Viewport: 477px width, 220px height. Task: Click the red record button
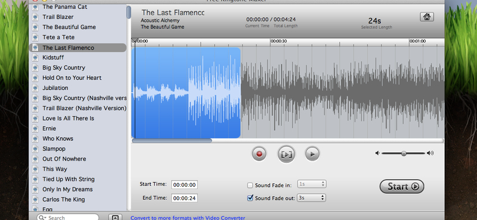[259, 154]
